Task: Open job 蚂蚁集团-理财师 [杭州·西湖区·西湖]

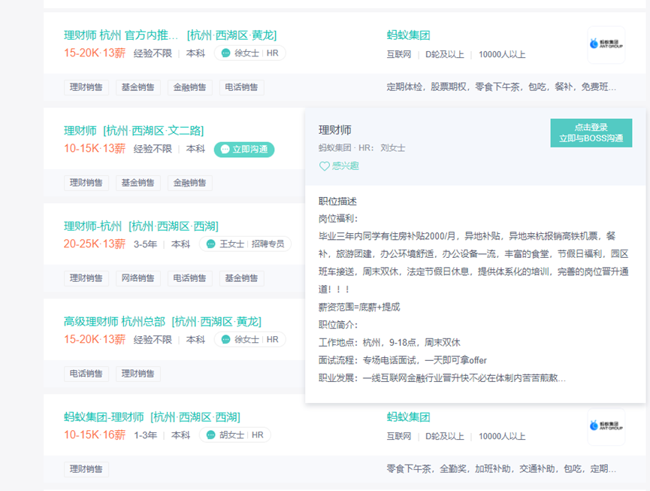Action: pos(152,417)
